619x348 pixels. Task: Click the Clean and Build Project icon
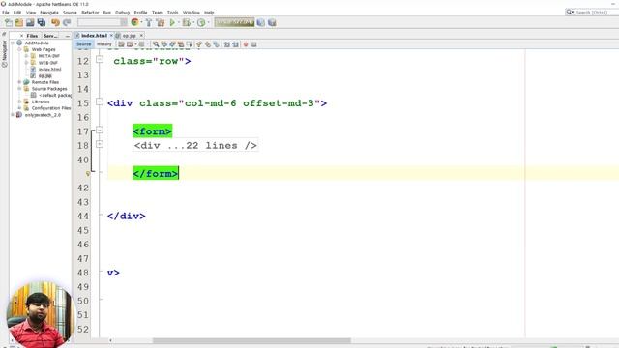pos(161,23)
